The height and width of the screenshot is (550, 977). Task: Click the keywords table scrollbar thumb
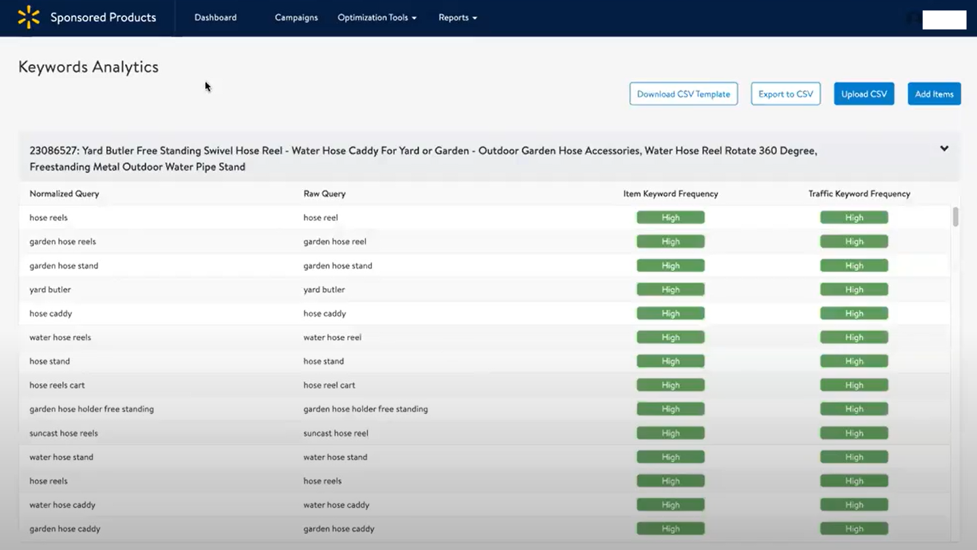pyautogui.click(x=956, y=216)
